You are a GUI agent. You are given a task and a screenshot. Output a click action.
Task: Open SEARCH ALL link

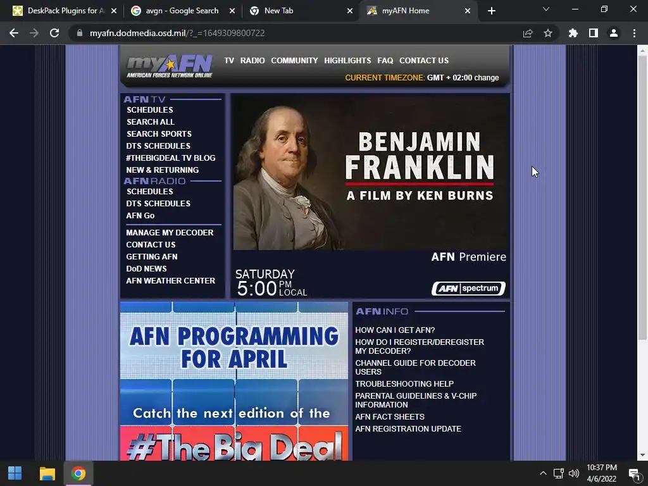coord(151,122)
